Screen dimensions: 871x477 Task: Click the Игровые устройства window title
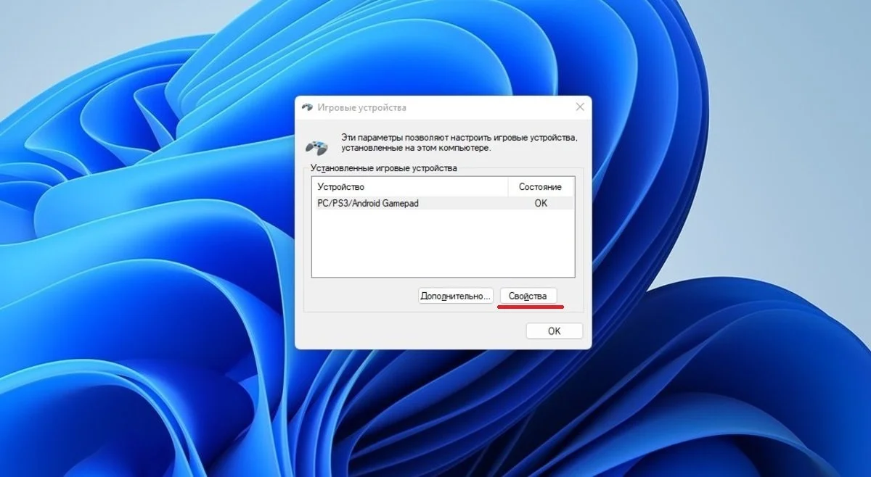[x=362, y=107]
